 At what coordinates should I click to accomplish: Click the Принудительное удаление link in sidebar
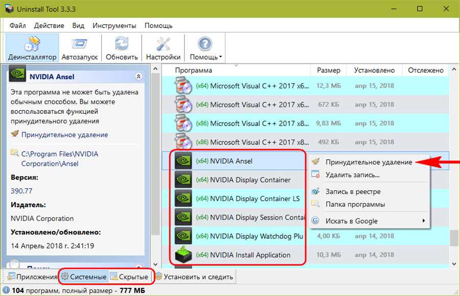pos(64,135)
